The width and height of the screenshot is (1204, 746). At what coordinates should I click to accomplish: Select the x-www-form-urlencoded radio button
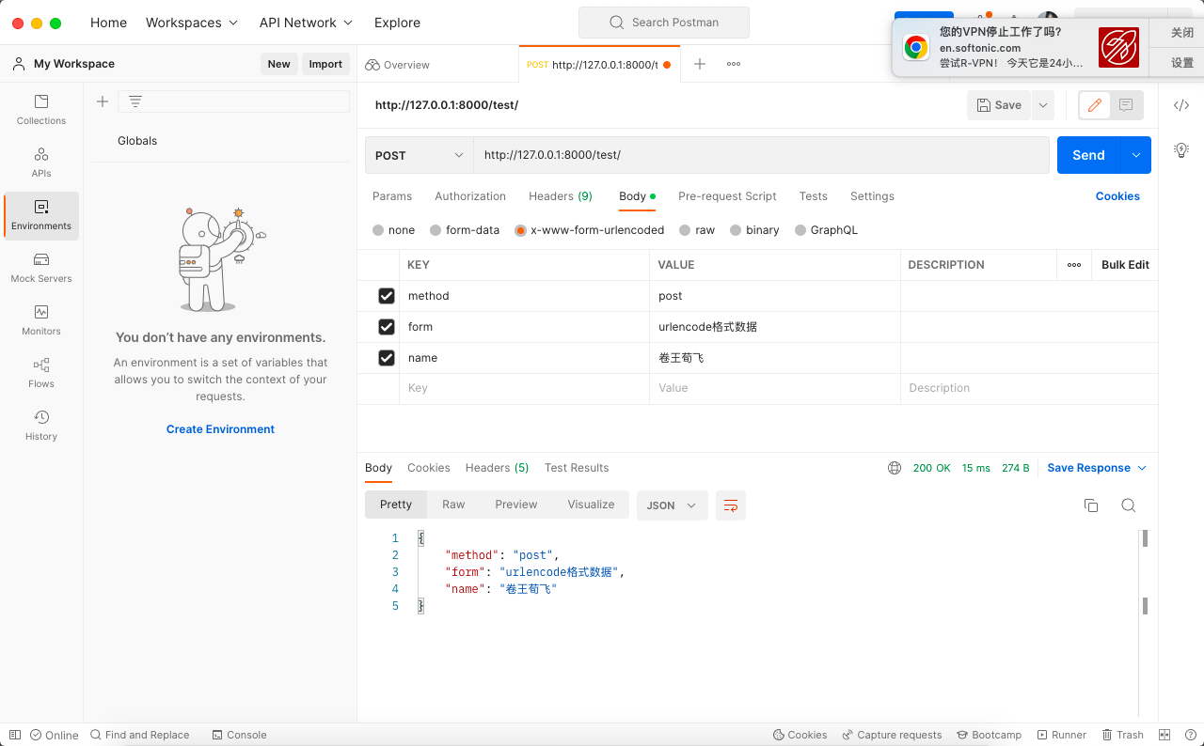(x=520, y=230)
